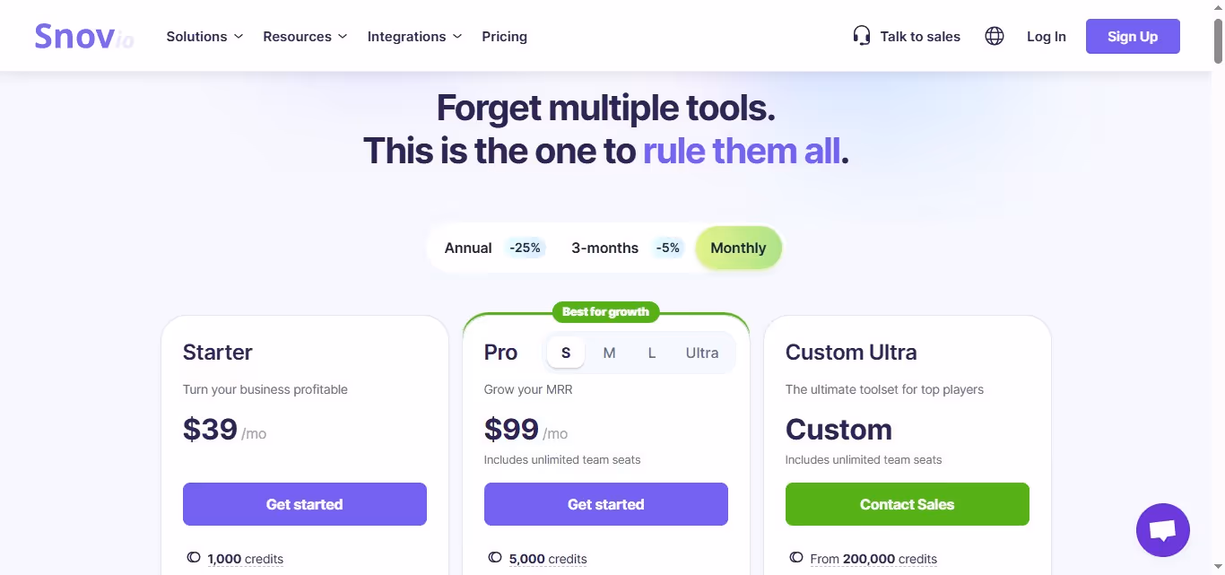Click the credits icon in the Starter card
This screenshot has height=575, width=1225.
193,557
